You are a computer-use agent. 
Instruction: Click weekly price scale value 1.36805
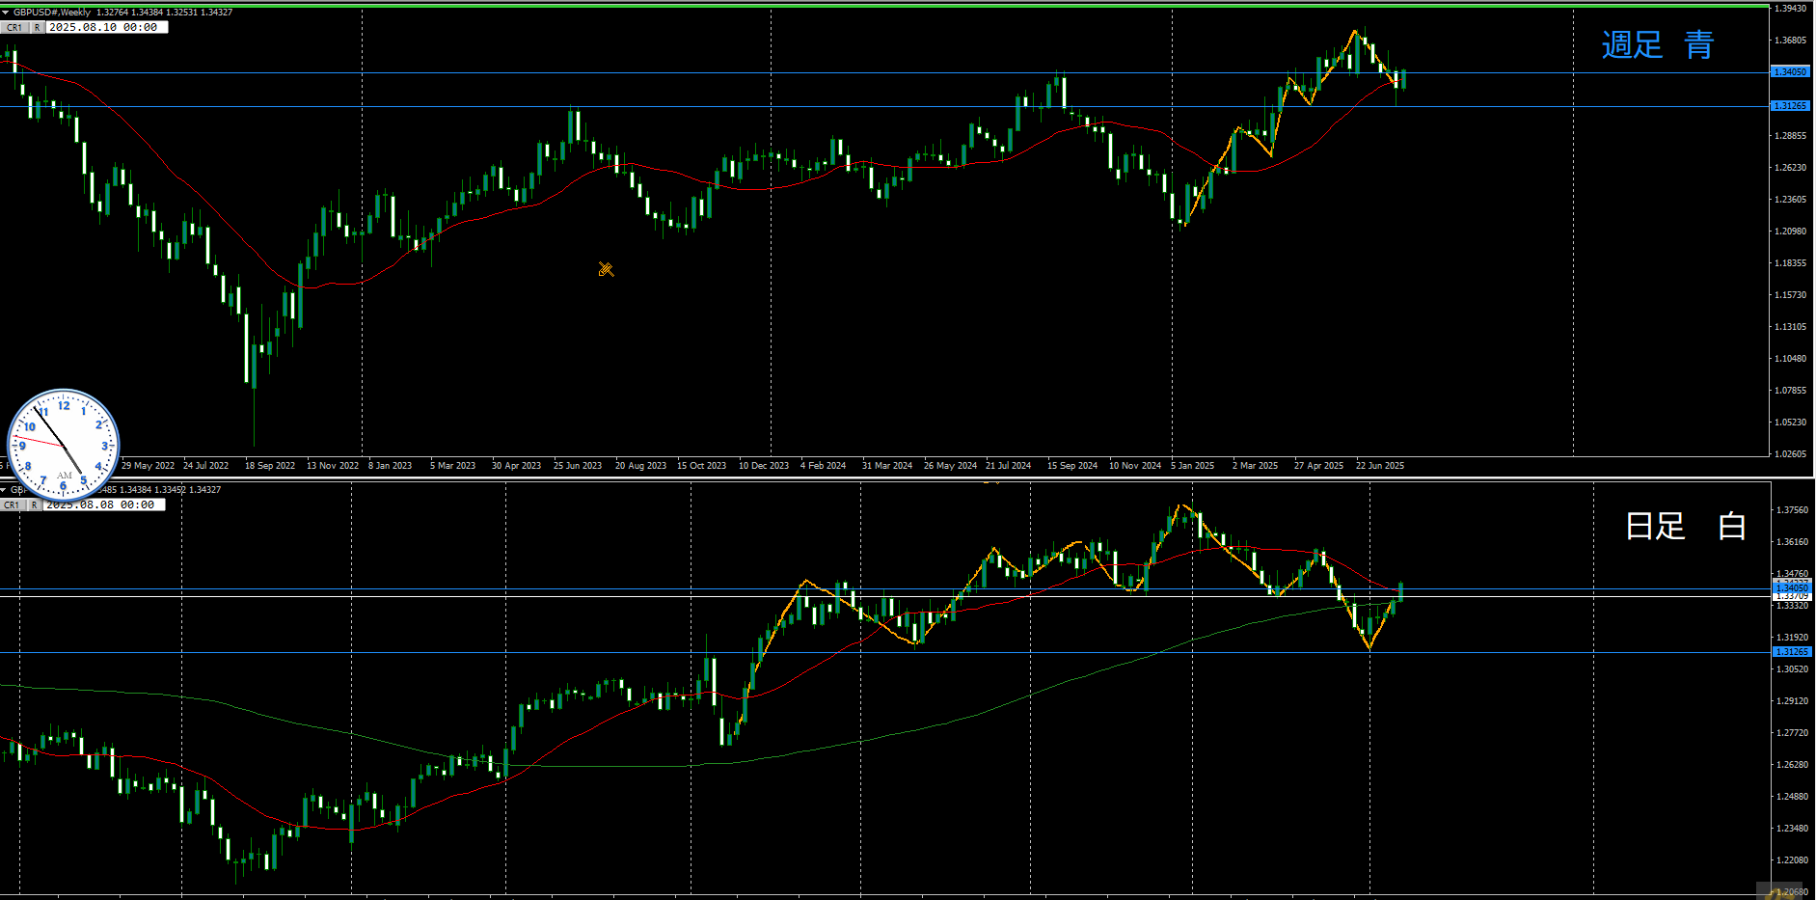coord(1791,41)
